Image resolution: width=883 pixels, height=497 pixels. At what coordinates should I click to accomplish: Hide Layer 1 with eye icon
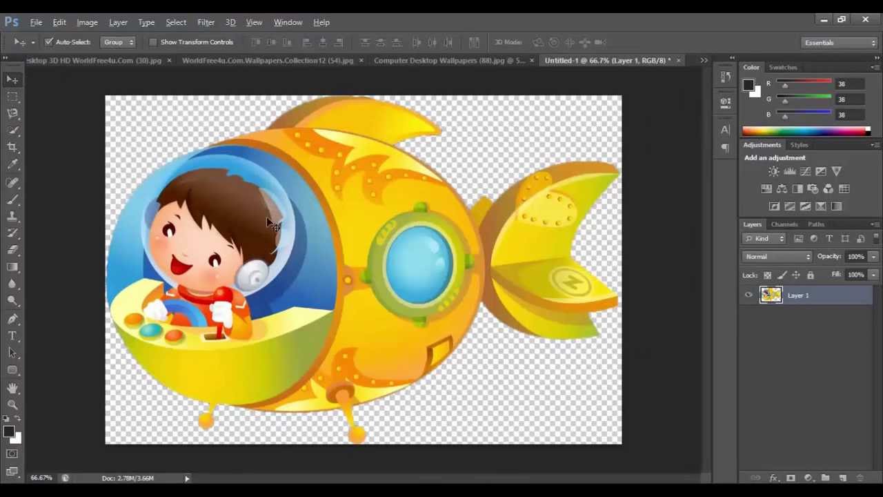pyautogui.click(x=748, y=295)
